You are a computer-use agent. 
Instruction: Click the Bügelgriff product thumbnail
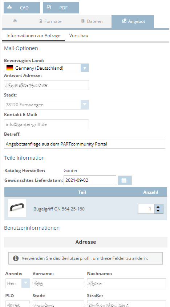click(x=17, y=208)
